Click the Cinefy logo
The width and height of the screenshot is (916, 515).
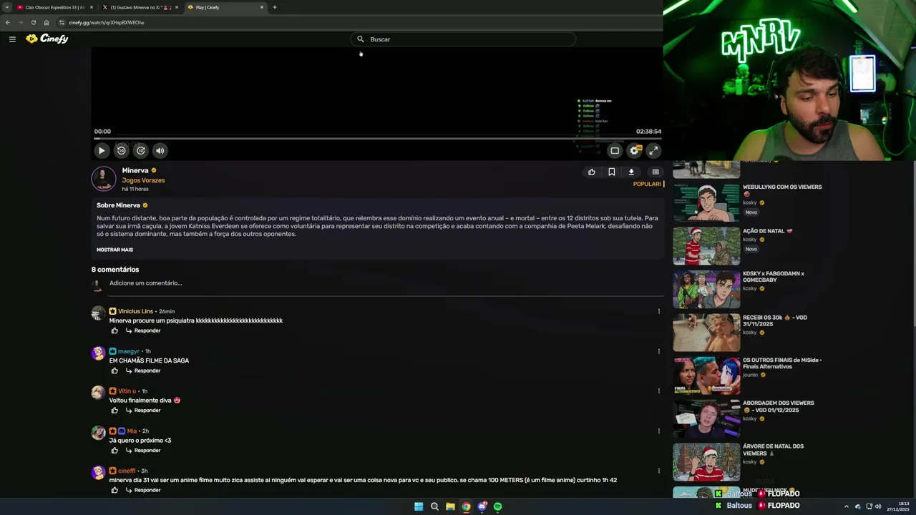click(47, 39)
